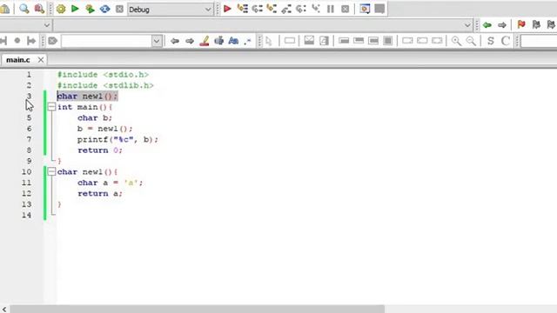Click the printf("%c", b); line
Image resolution: width=557 pixels, height=313 pixels.
118,139
